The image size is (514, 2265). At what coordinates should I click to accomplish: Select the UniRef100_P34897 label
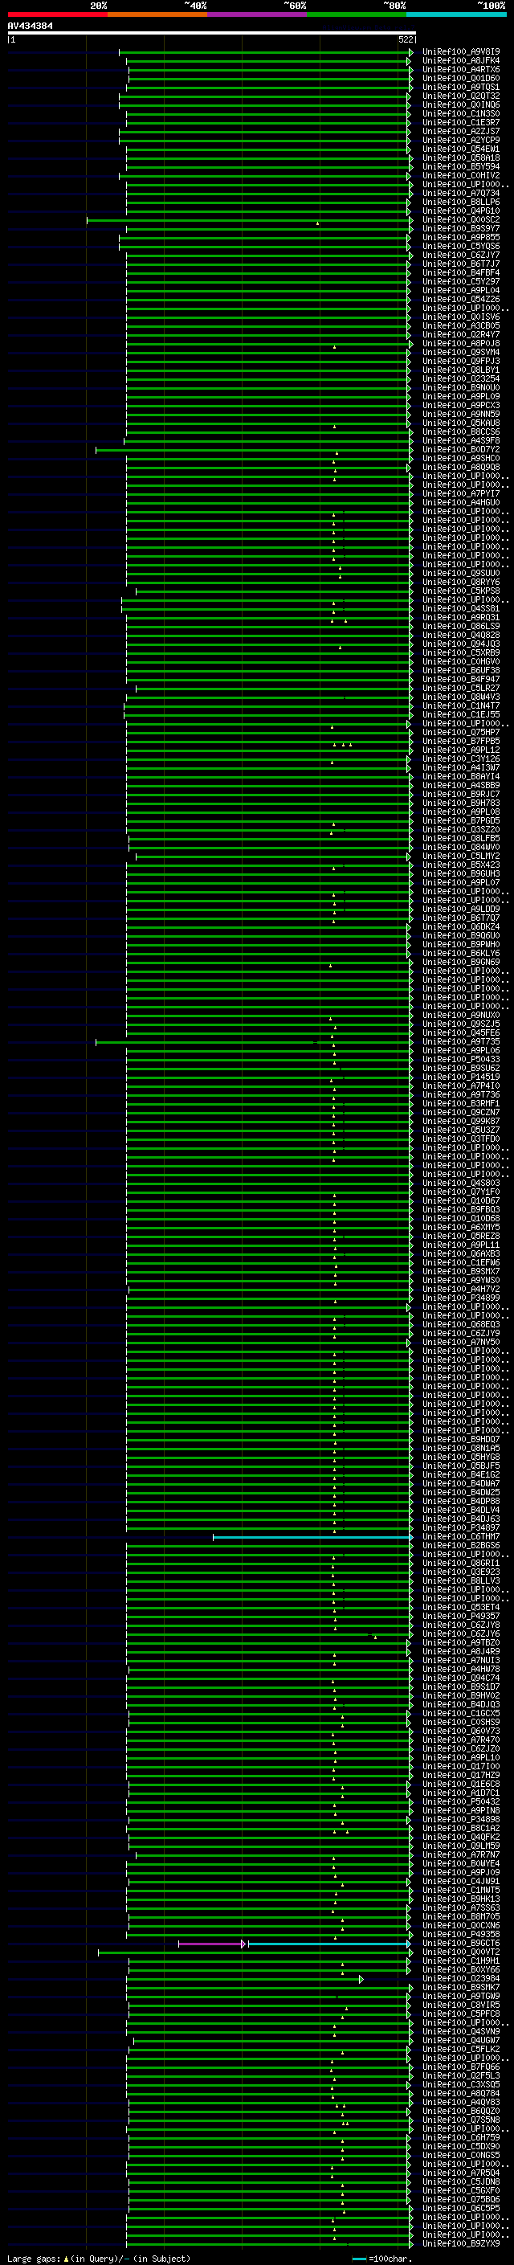point(461,1527)
